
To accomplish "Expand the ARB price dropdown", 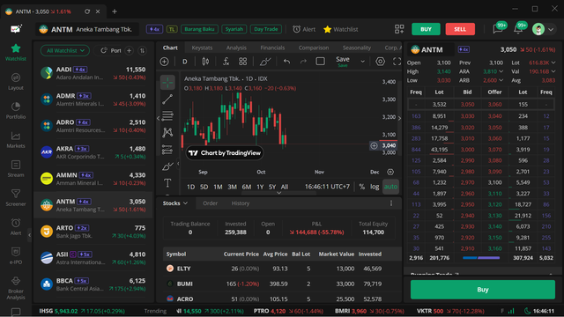I will tap(501, 80).
